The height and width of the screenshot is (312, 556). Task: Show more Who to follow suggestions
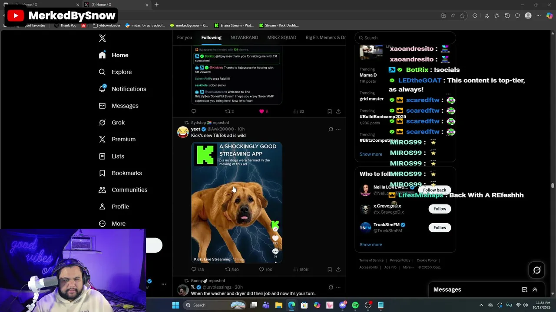click(371, 244)
